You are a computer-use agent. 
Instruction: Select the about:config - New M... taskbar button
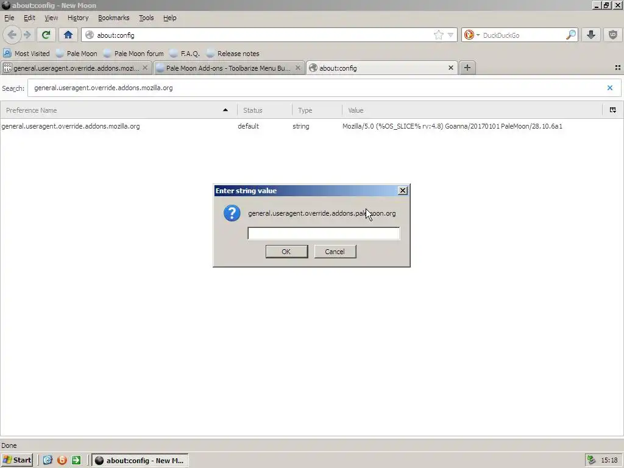(140, 461)
